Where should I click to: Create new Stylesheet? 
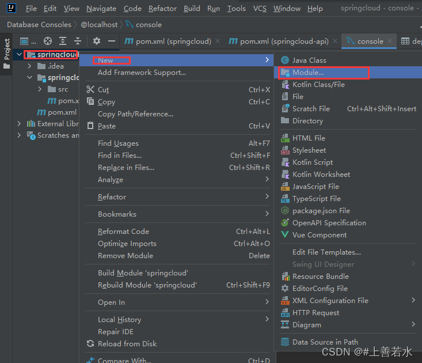pyautogui.click(x=348, y=150)
